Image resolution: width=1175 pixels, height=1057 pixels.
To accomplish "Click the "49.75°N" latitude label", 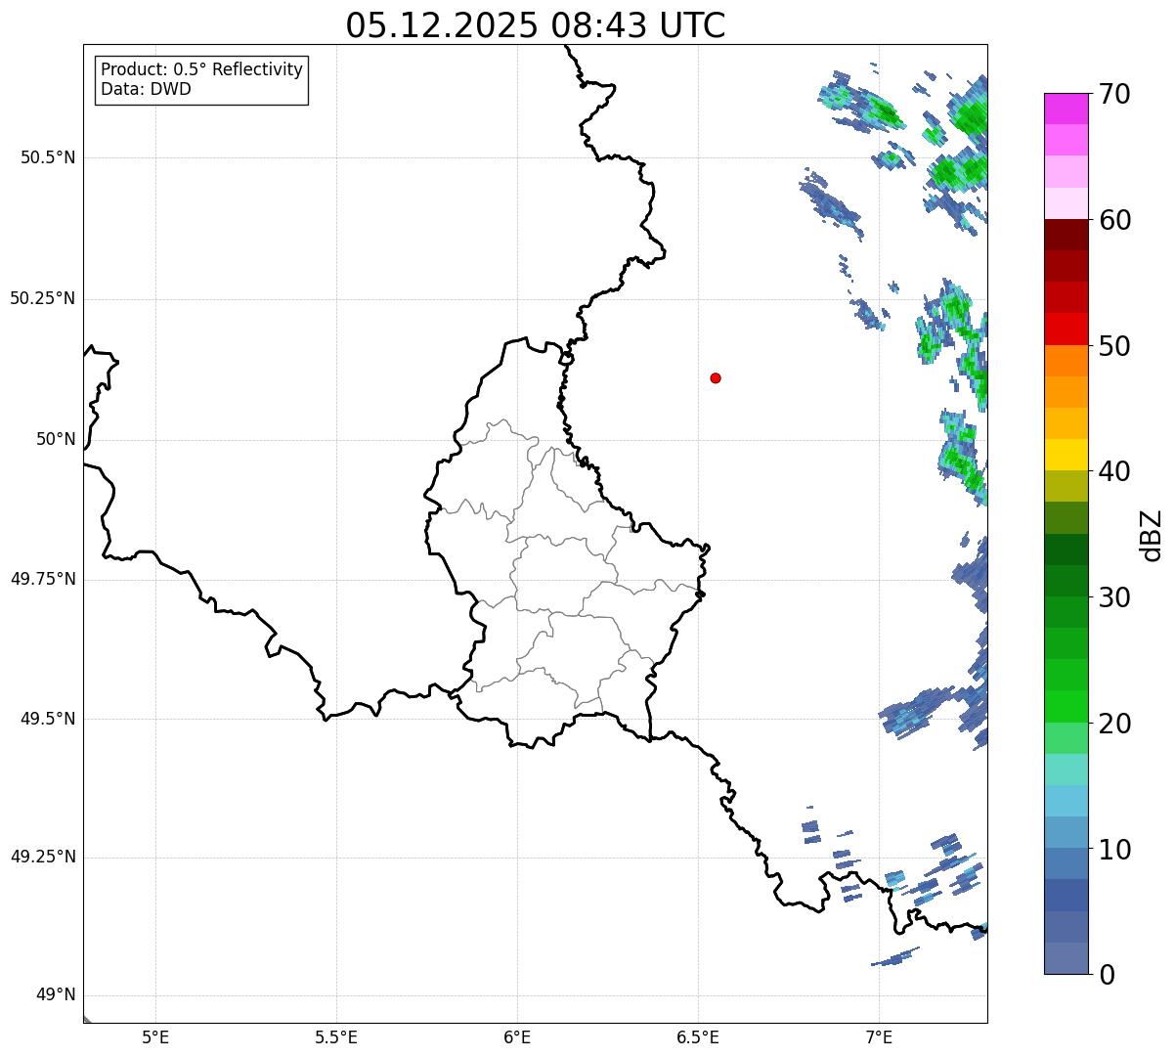I will point(42,579).
